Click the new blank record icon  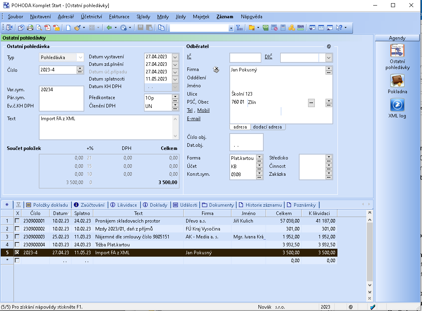(68, 27)
